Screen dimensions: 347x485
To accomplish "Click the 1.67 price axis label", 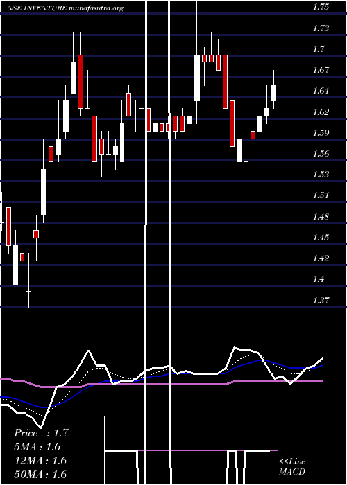I will (x=321, y=70).
